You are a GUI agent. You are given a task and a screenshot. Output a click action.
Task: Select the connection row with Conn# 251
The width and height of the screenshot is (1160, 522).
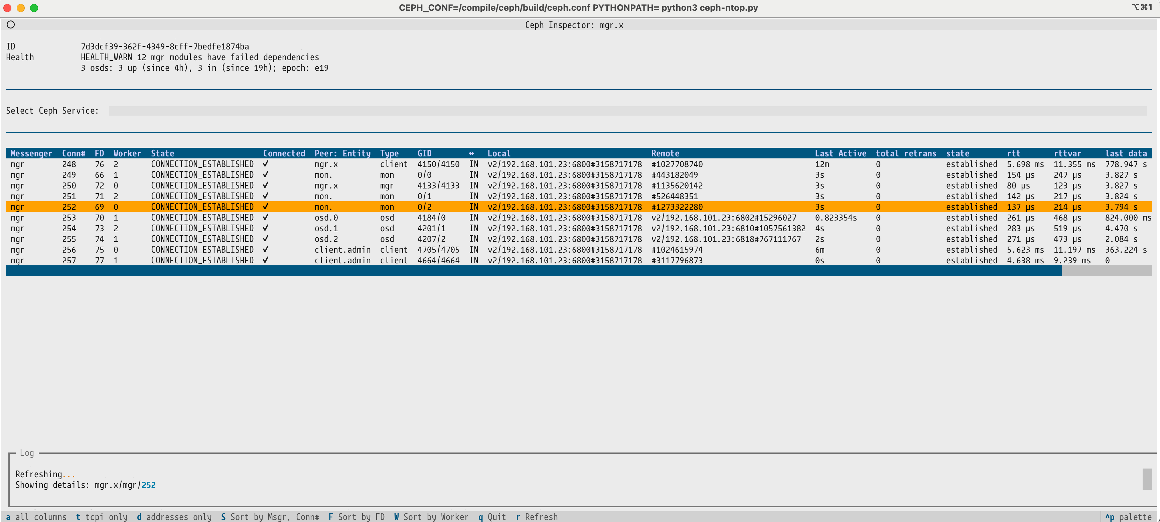click(x=579, y=197)
